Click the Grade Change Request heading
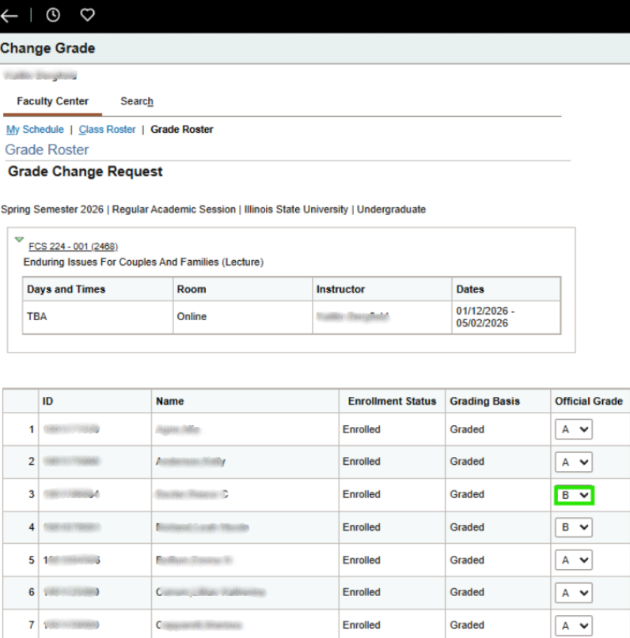 (x=85, y=172)
